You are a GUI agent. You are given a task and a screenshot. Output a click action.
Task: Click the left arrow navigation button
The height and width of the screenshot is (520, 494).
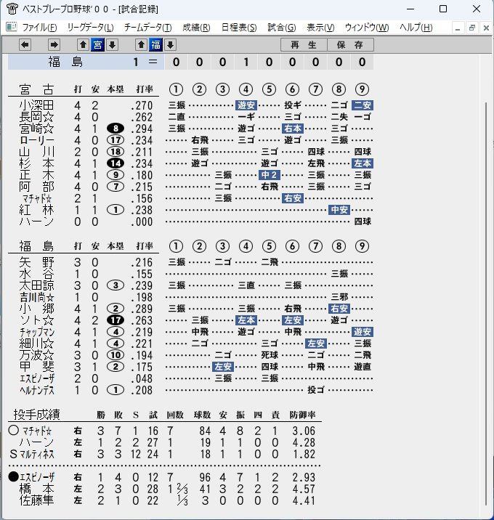[x=25, y=44]
